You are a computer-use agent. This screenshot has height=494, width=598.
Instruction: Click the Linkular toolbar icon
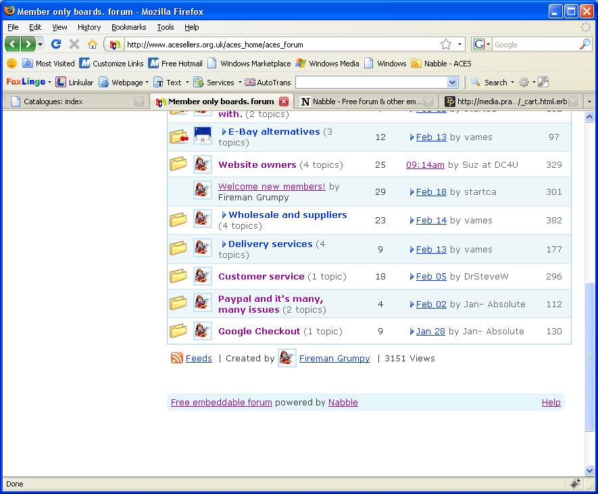coord(61,83)
